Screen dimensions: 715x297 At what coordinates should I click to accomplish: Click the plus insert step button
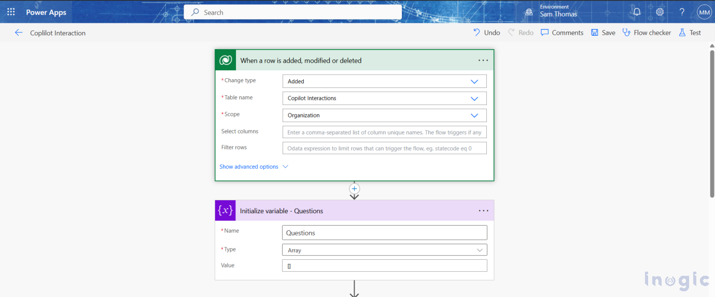[355, 188]
